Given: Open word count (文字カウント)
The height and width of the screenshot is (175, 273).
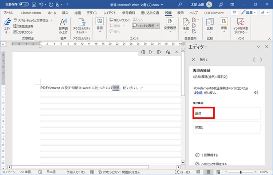Looking at the screenshot, I should [23, 32].
